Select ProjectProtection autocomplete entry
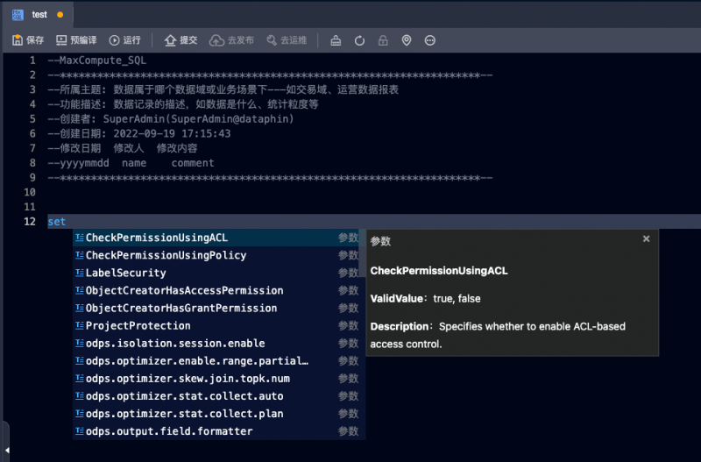This screenshot has width=701, height=462. 138,325
